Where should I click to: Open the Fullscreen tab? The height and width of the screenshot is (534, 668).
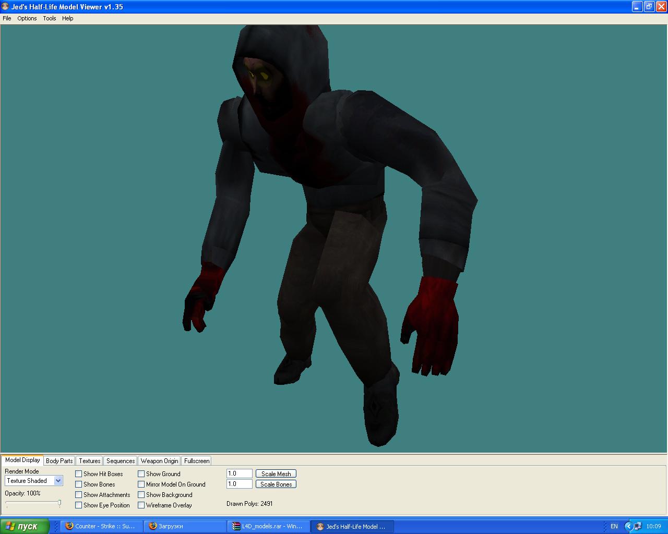click(197, 461)
